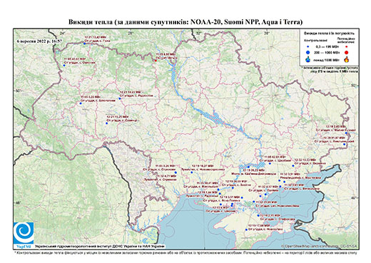Viewport: 371px width, 263px height.
Task: Click the date stamp 6 вересня 2022
Action: [39, 41]
